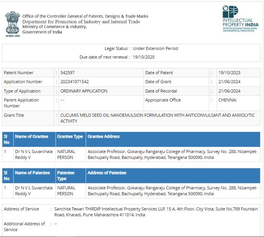Click the ORDINARY APPLICATION type value
The height and width of the screenshot is (237, 264).
(84, 91)
